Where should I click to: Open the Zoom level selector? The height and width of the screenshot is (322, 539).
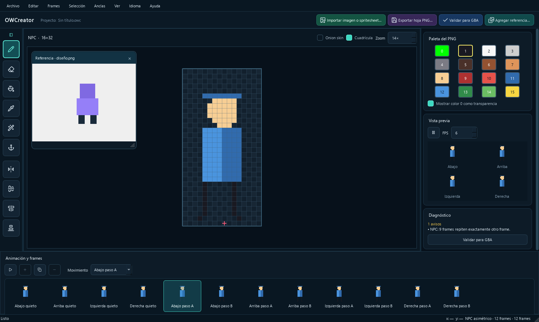(x=402, y=38)
